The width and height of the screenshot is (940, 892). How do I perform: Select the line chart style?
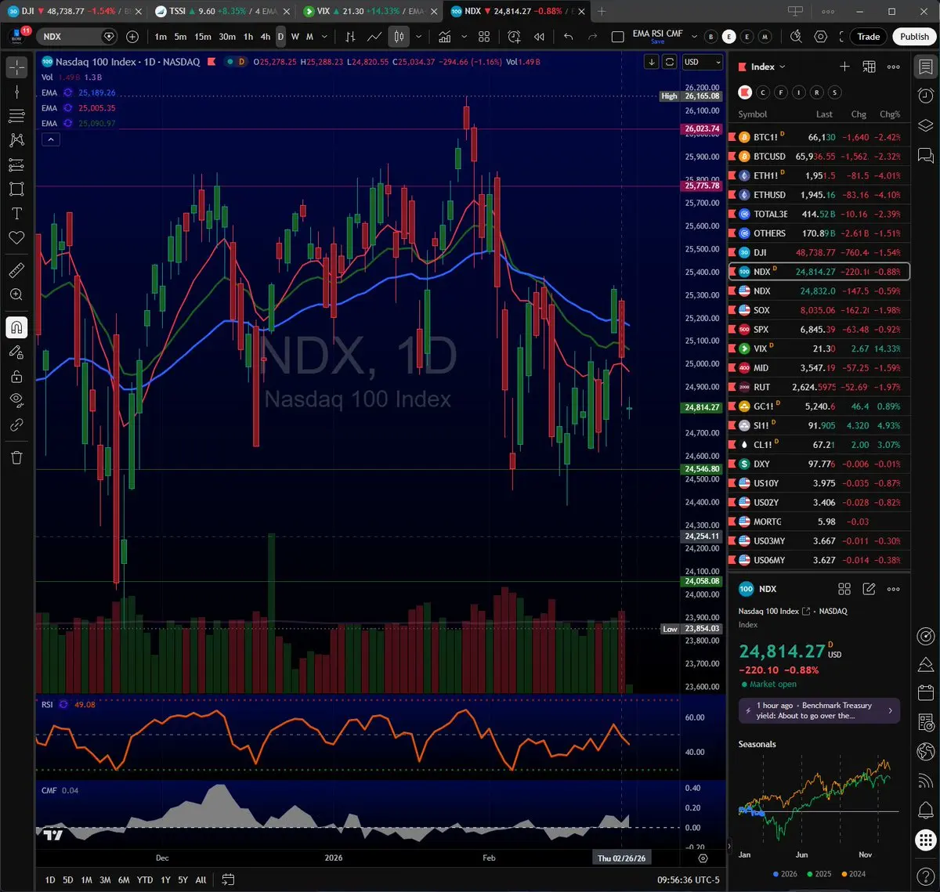pos(374,37)
